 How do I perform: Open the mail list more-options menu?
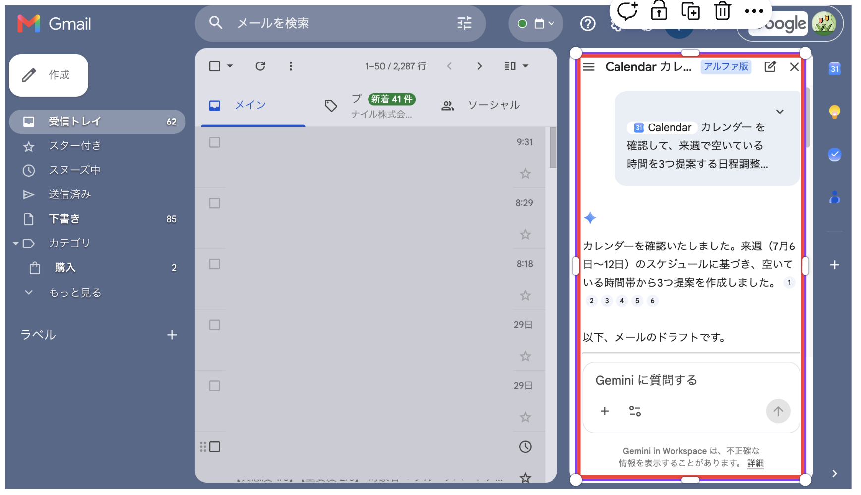click(291, 66)
